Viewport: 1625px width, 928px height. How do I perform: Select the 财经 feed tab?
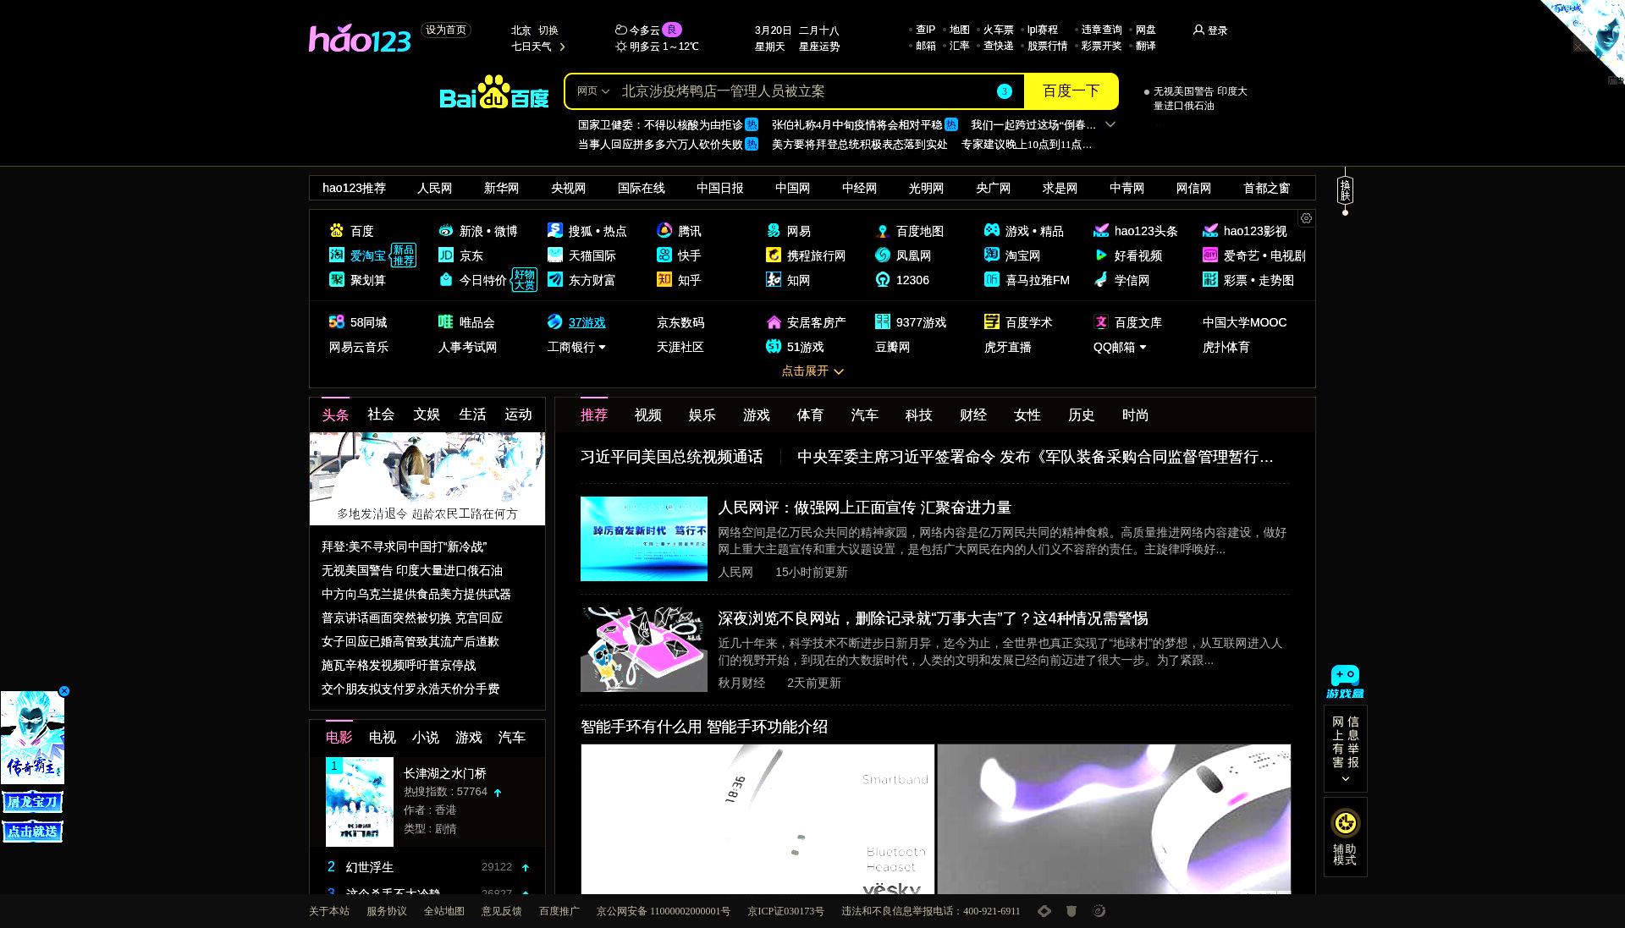[x=973, y=415]
